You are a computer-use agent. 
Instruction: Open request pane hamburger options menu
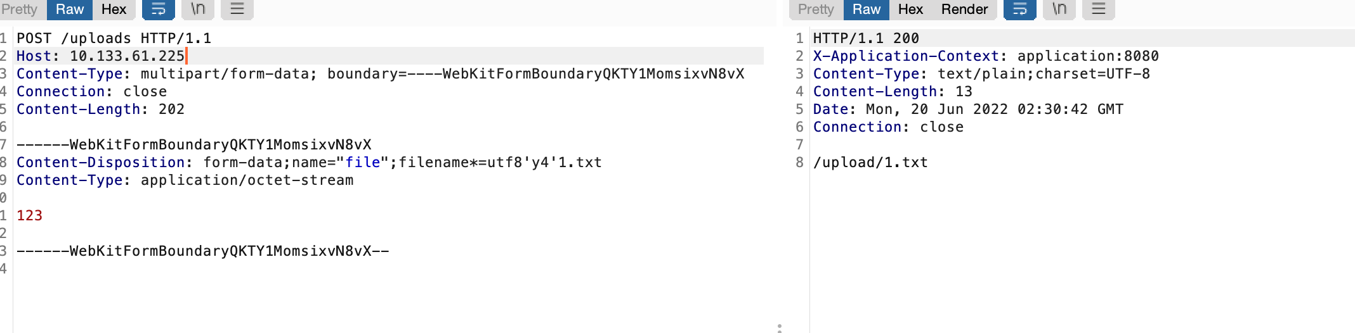click(x=237, y=9)
